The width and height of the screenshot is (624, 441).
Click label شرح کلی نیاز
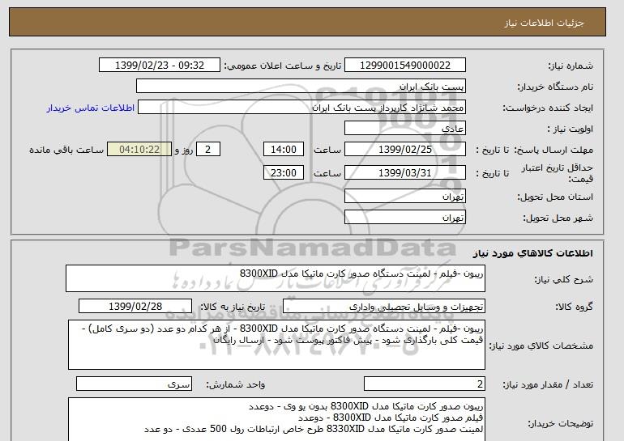[x=563, y=279]
